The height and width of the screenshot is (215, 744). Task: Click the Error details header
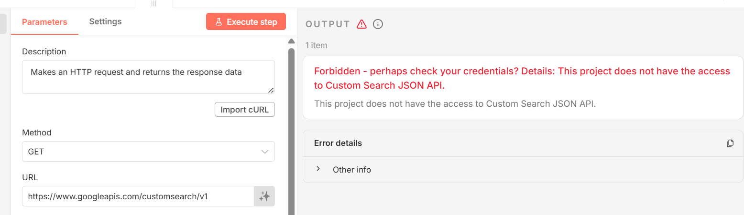click(x=338, y=143)
